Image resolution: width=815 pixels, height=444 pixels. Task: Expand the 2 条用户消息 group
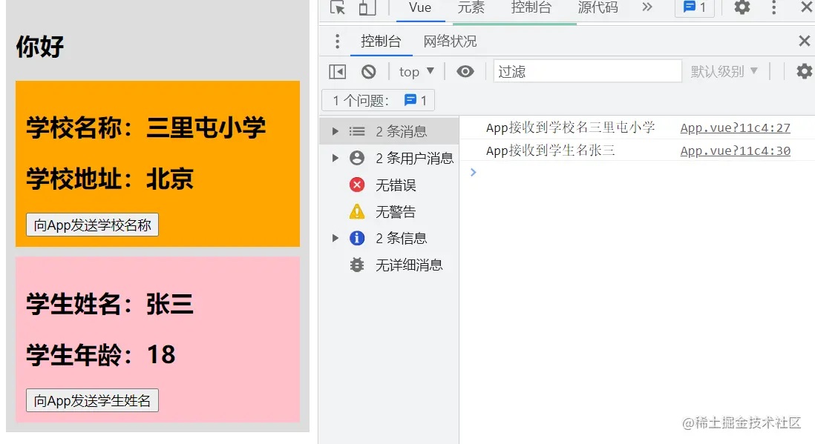click(334, 157)
